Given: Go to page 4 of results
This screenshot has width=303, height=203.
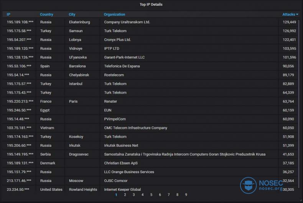Looking at the screenshot, I should pyautogui.click(x=142, y=195).
